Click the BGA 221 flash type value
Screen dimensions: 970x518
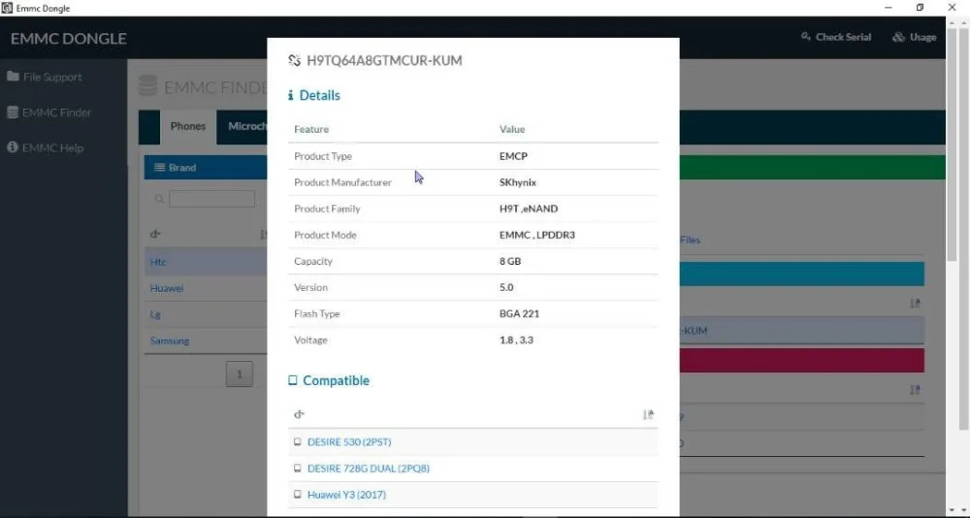[x=519, y=313]
